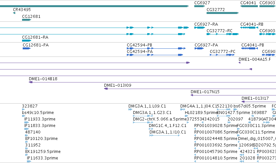Click the DME1-017N15 BAC label

coord(205,92)
